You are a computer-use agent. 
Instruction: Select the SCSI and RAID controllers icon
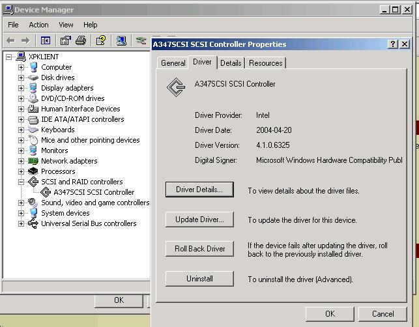click(x=33, y=182)
